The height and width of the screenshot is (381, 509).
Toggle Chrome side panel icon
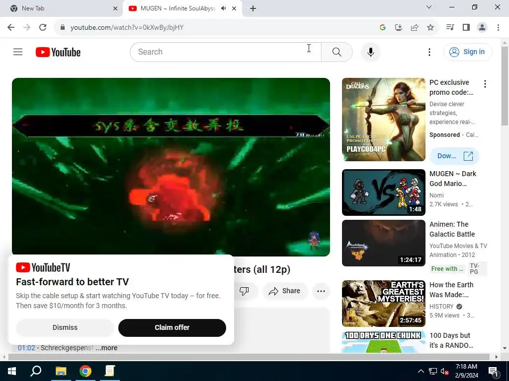point(466,27)
